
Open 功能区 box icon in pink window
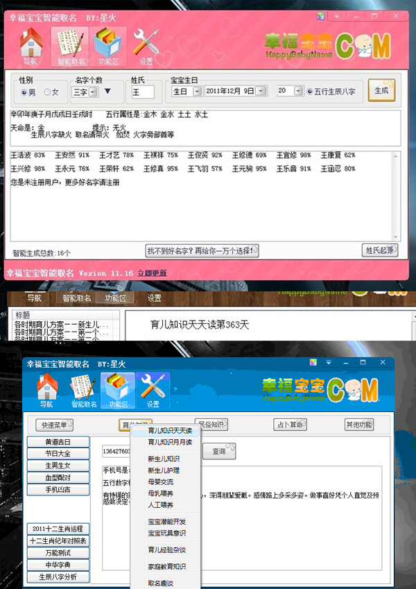coord(108,46)
